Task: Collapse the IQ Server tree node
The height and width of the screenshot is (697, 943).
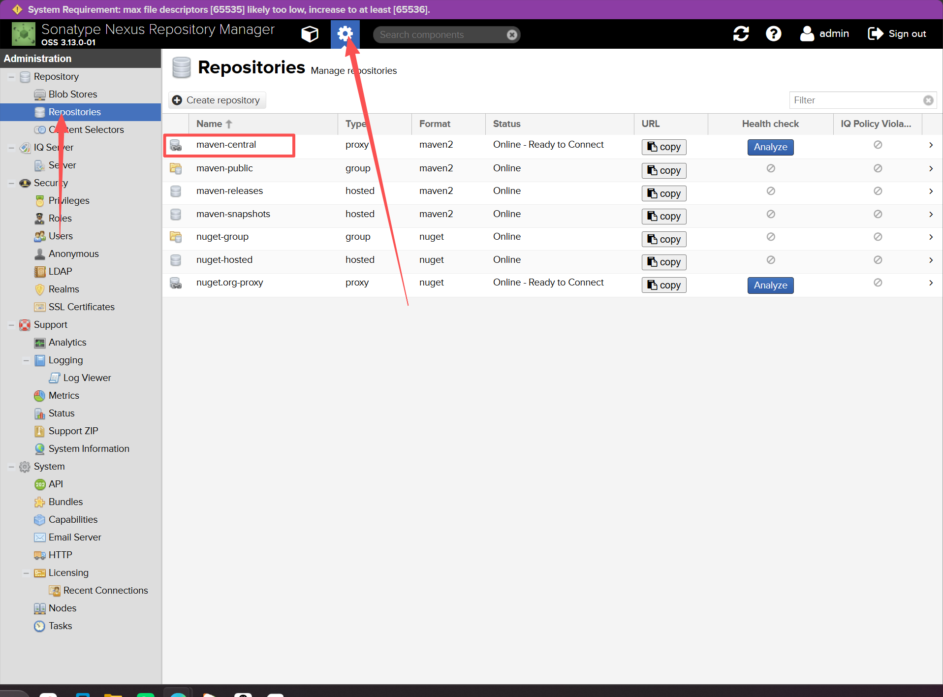Action: pyautogui.click(x=11, y=148)
